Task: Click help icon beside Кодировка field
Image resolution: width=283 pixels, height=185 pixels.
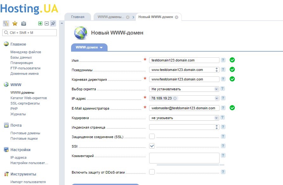Action: [x=223, y=118]
